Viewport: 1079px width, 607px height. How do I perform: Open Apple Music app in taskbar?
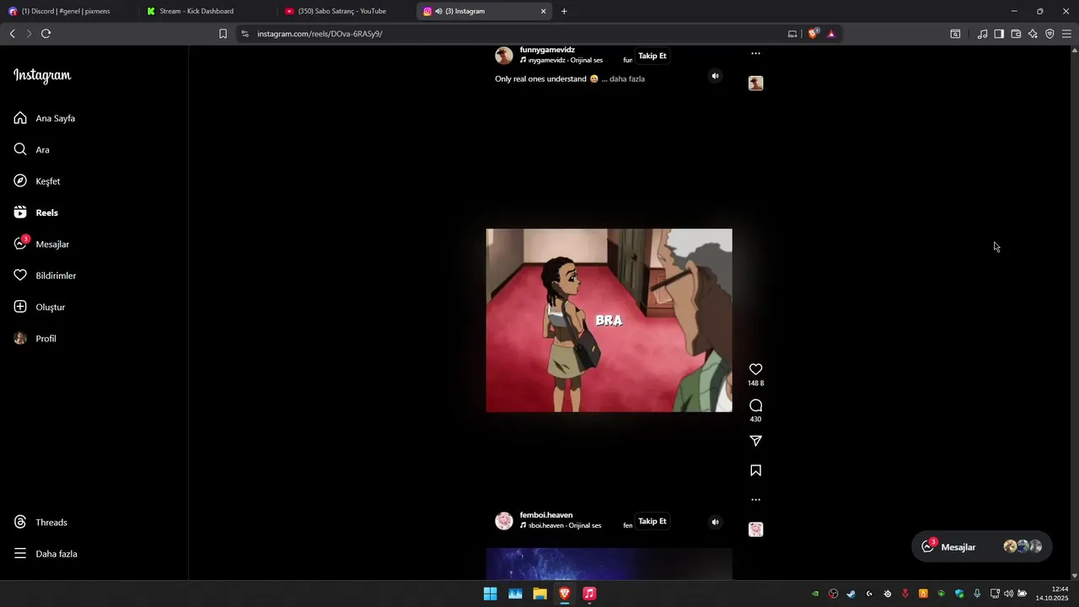[589, 594]
